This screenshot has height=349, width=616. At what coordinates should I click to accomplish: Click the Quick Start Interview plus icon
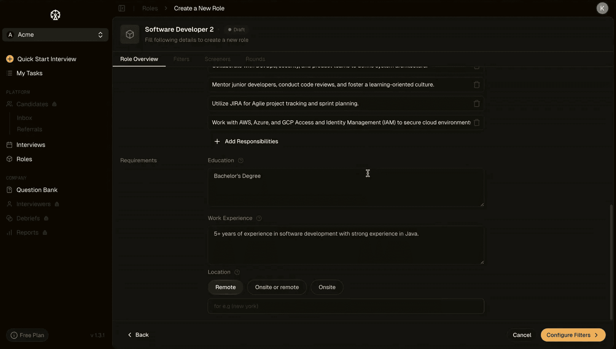click(x=10, y=59)
